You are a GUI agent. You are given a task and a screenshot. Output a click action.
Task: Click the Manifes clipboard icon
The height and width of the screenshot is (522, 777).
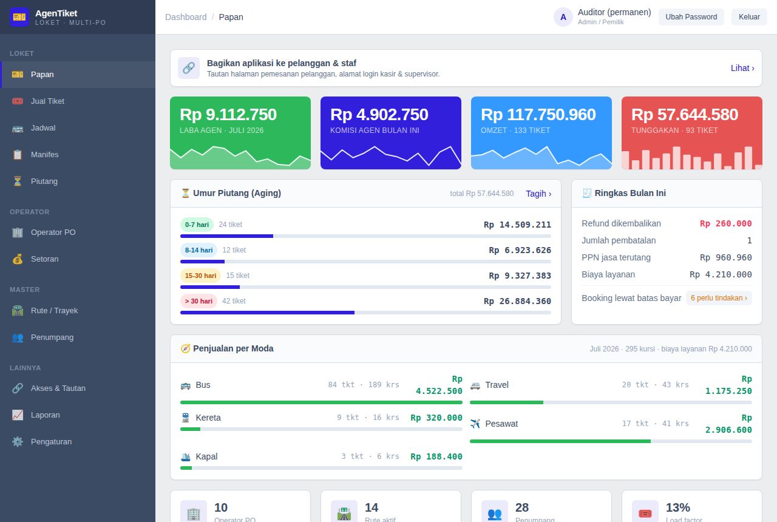pos(18,154)
